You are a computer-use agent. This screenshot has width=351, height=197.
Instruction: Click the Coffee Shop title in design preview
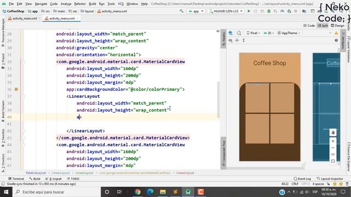pos(269,63)
